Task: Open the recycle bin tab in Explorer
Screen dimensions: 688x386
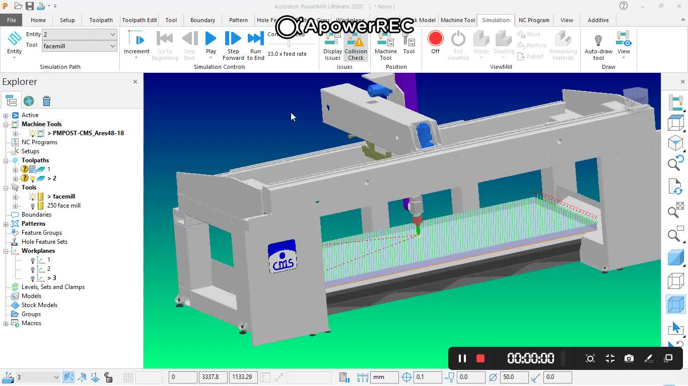Action: (x=46, y=101)
